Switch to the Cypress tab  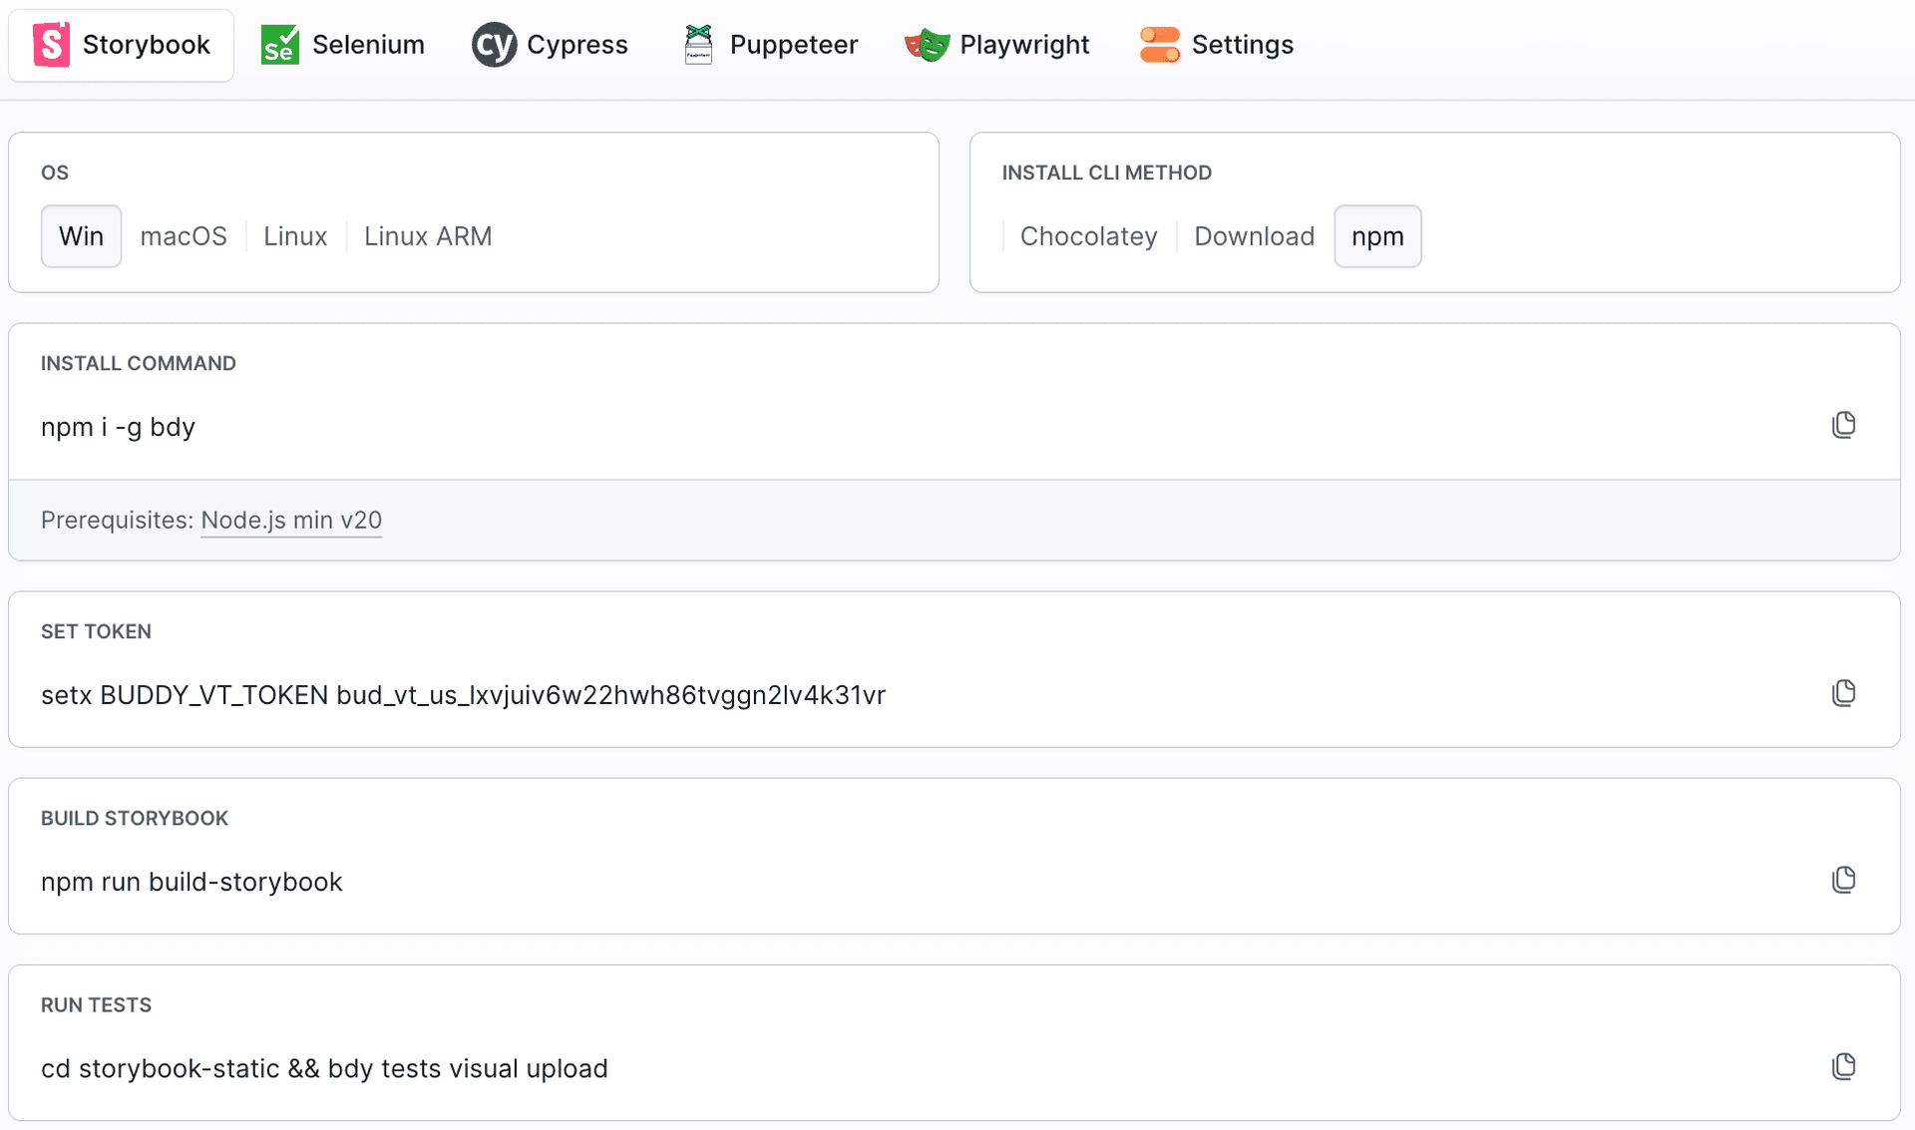(x=550, y=45)
